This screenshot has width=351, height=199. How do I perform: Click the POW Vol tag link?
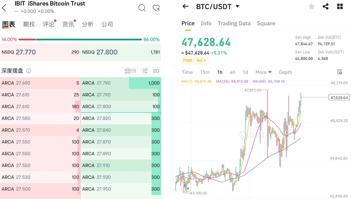(195, 60)
